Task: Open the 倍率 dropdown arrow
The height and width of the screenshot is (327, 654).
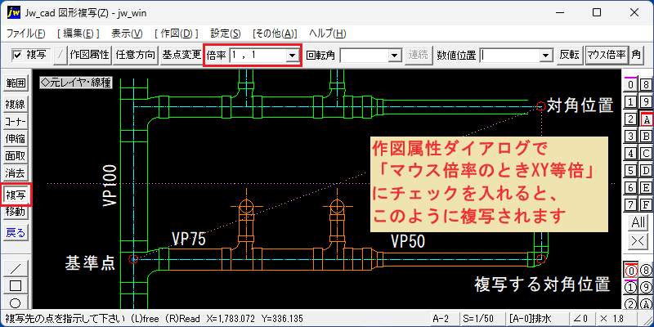Action: [x=293, y=55]
